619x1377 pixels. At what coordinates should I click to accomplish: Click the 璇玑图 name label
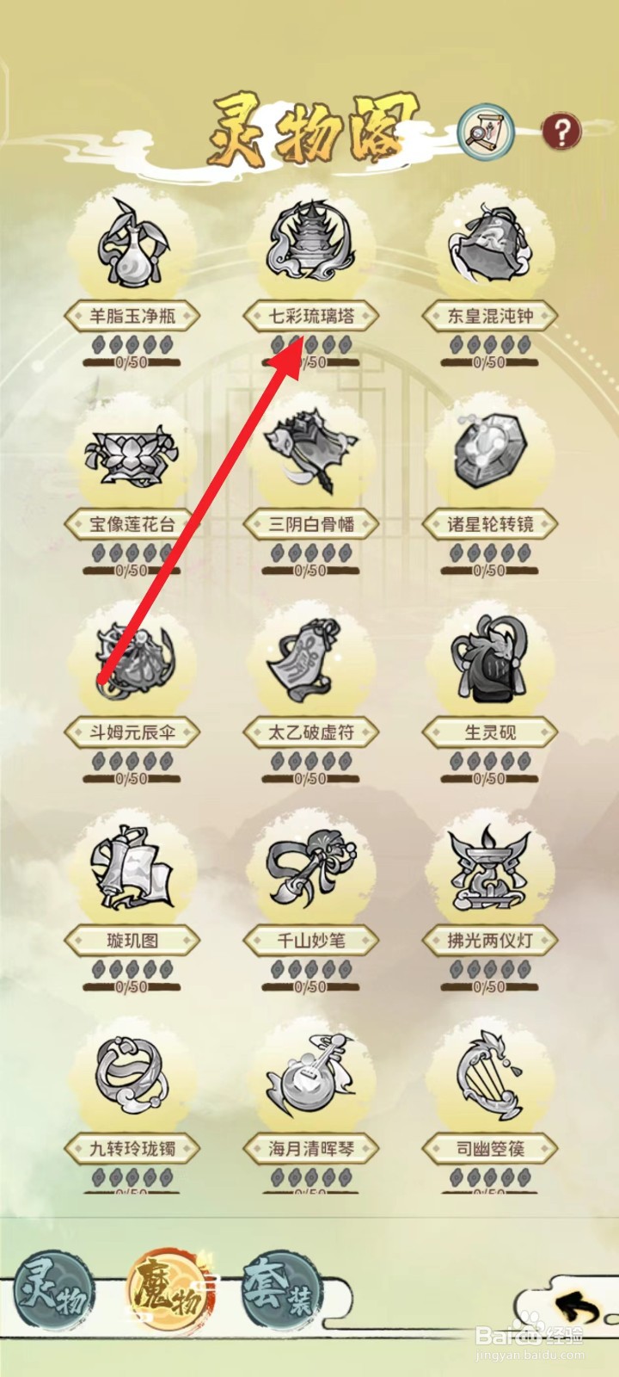pos(132,941)
